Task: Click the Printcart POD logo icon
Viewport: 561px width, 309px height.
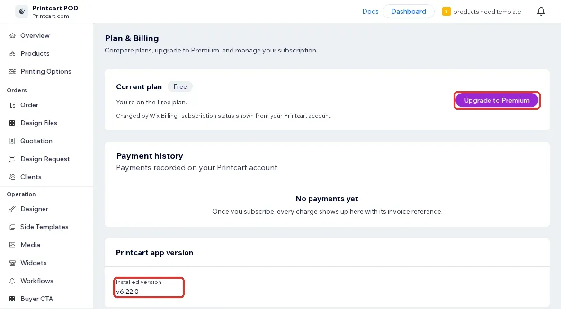Action: (22, 11)
